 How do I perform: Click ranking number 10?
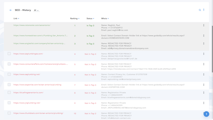pyautogui.click(x=75, y=114)
